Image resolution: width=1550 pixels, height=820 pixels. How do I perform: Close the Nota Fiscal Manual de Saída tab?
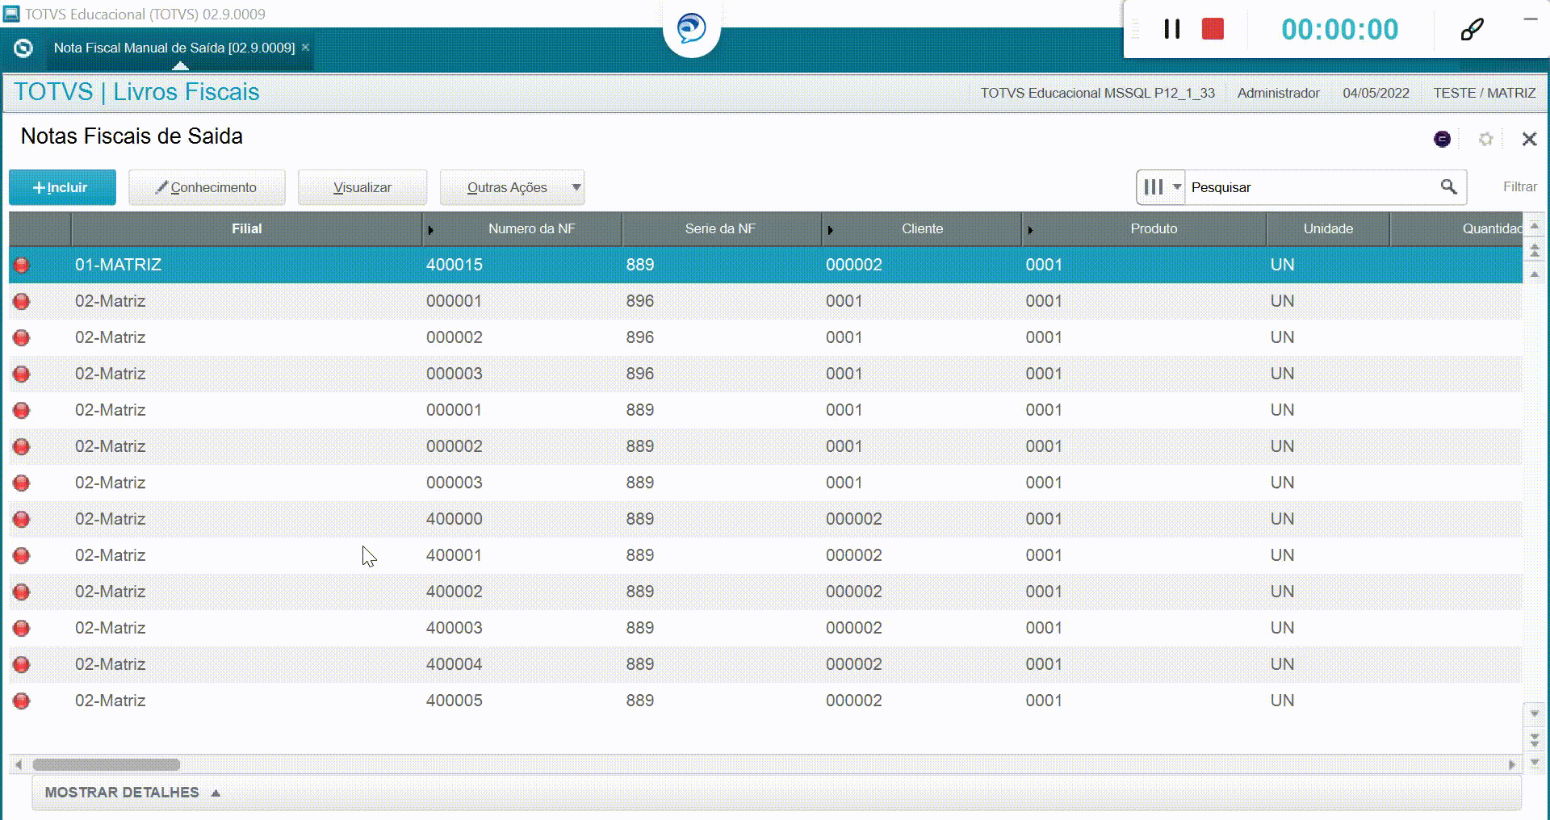click(306, 48)
